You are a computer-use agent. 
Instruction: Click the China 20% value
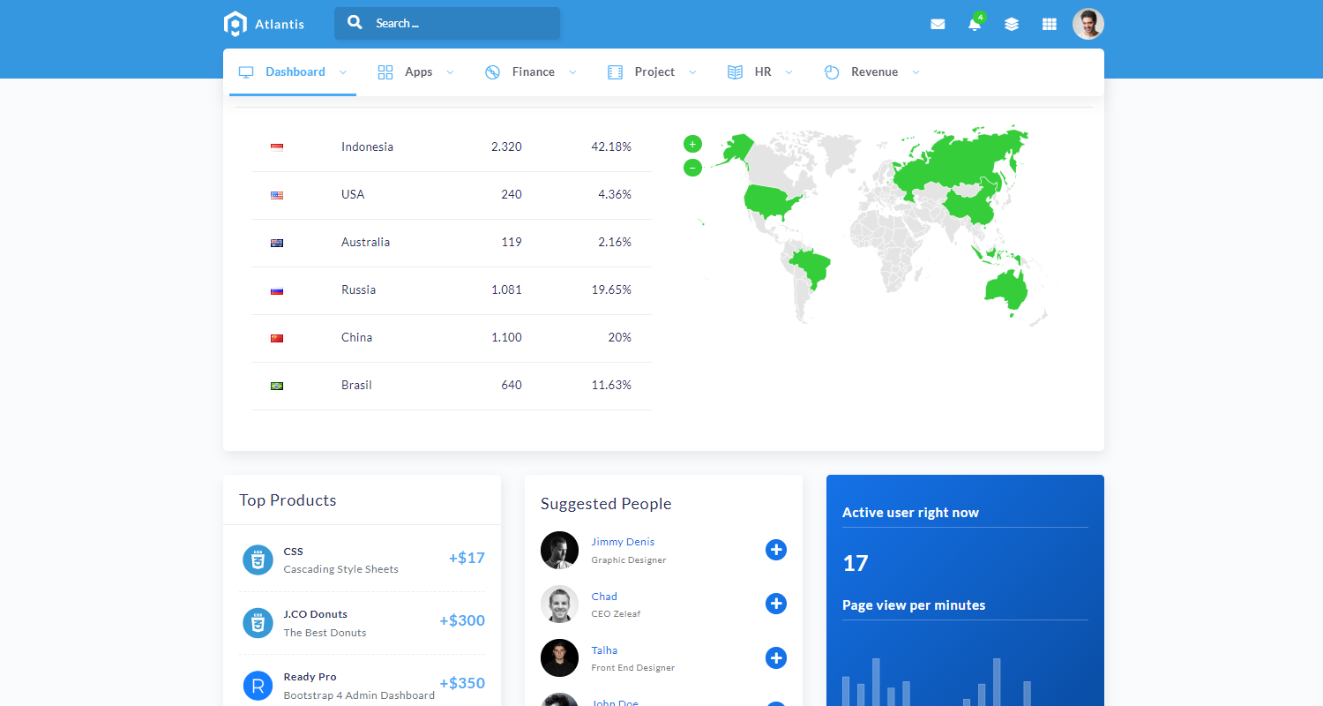click(x=619, y=338)
